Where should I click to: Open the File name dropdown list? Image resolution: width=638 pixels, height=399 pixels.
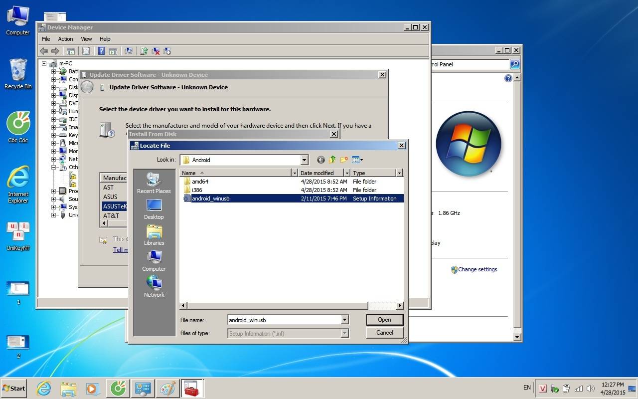click(344, 320)
